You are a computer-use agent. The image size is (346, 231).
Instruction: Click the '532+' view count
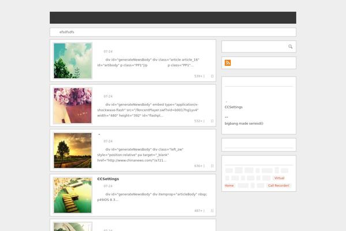click(x=198, y=121)
